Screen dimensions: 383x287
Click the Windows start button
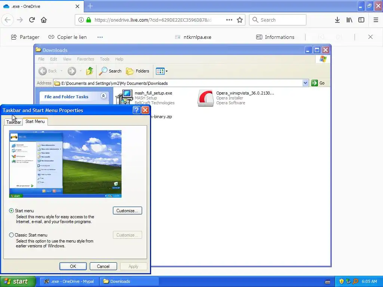(x=18, y=281)
